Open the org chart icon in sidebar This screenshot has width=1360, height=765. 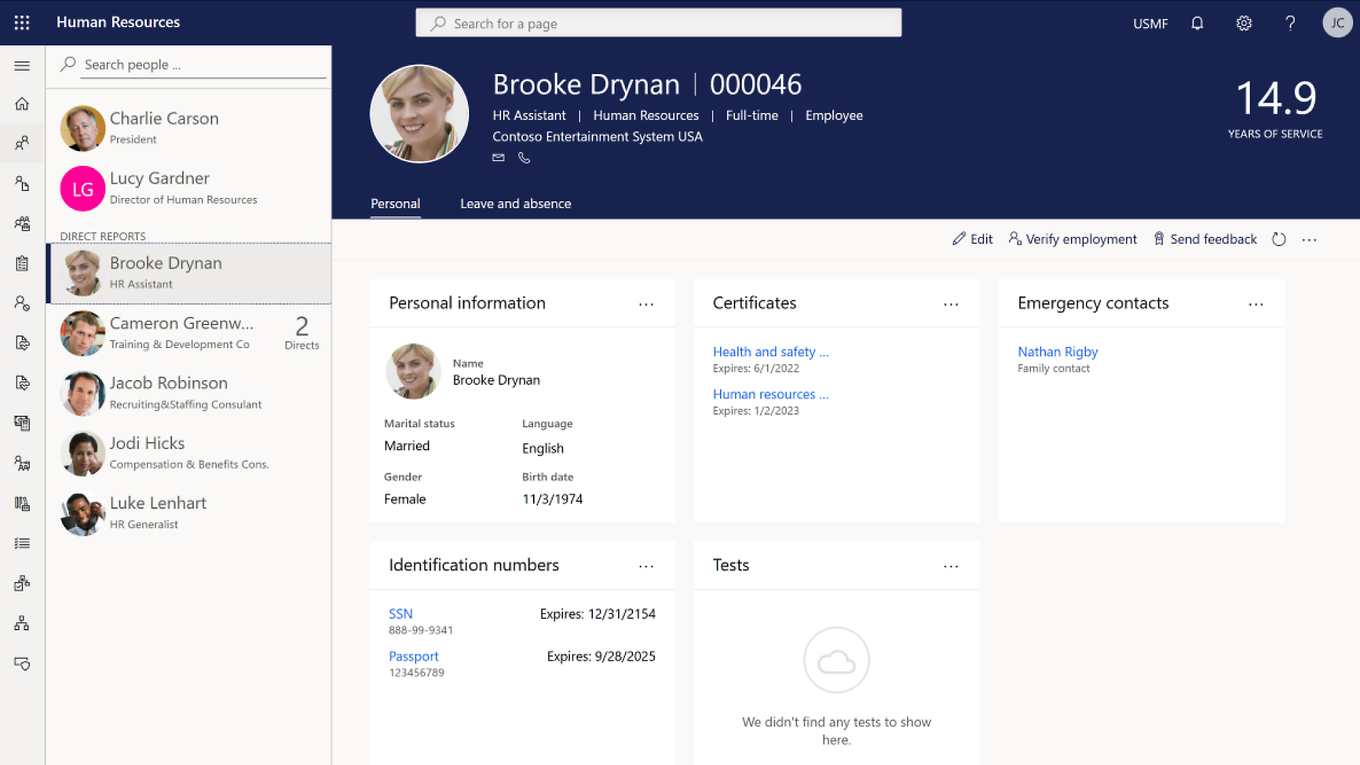tap(22, 624)
